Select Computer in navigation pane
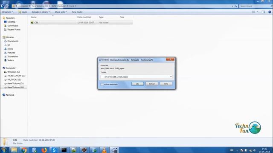Viewport: 273px width, 153px height. [x=11, y=68]
